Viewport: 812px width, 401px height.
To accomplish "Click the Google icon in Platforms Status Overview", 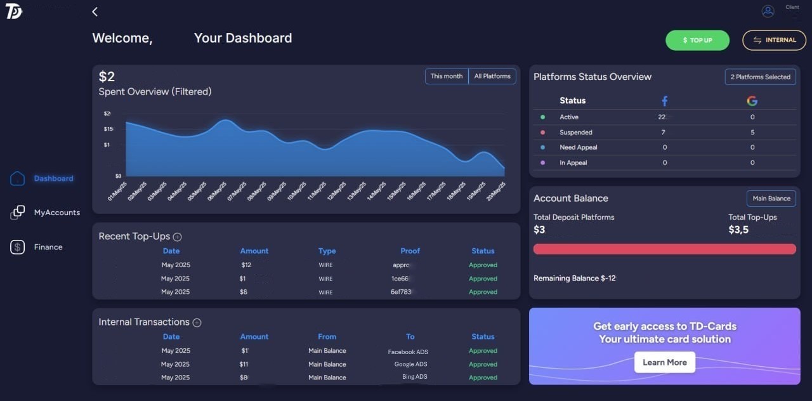I will pos(752,100).
